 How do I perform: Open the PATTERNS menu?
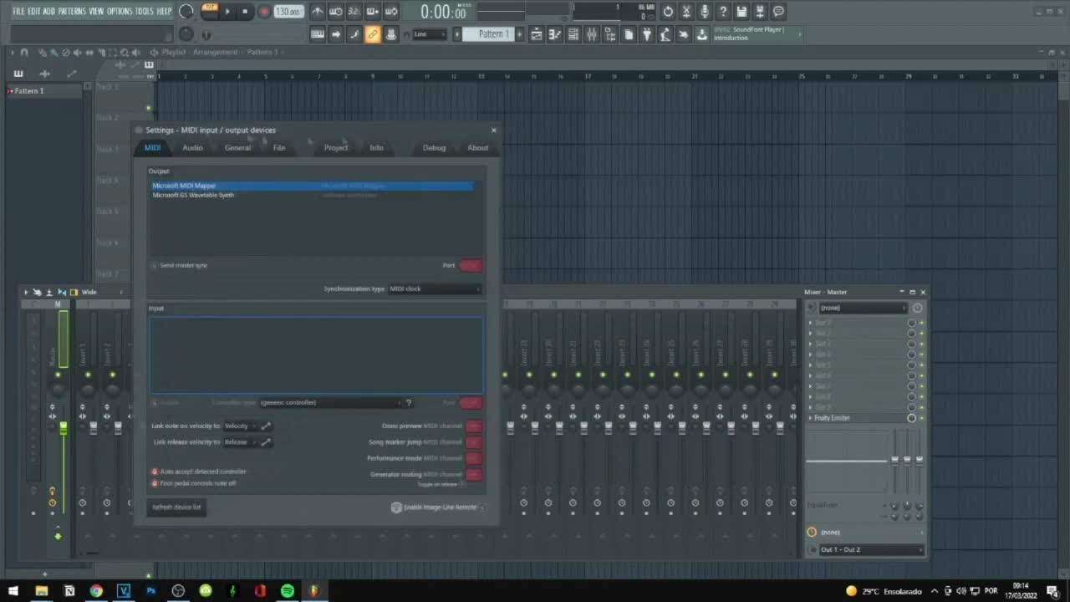[72, 12]
